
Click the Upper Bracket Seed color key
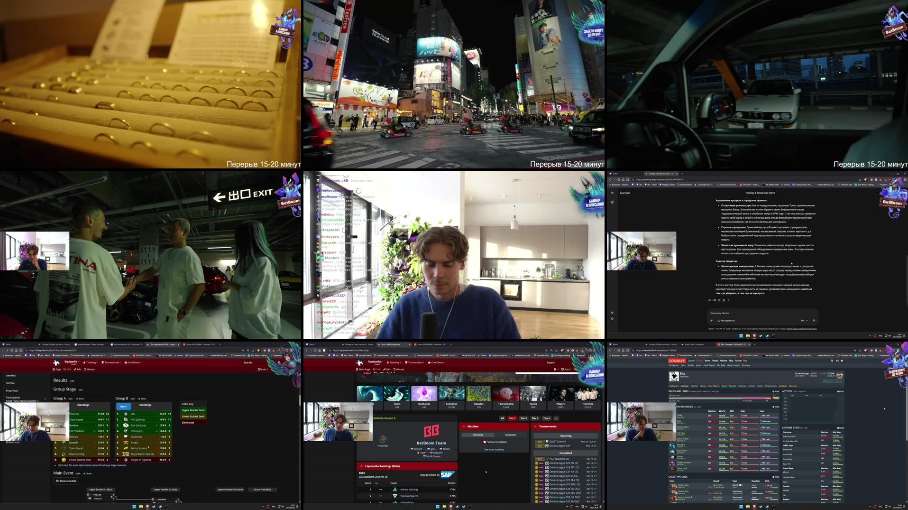pos(193,410)
